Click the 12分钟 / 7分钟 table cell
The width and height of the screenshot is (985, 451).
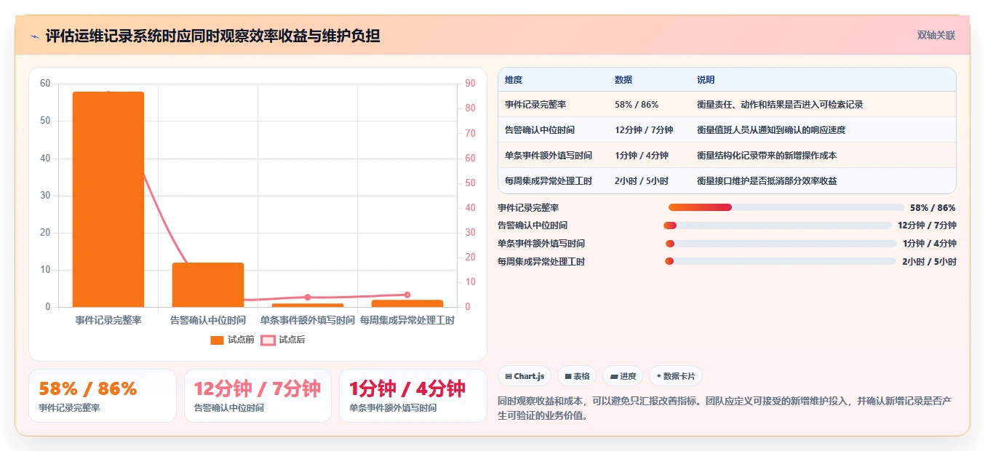(644, 130)
